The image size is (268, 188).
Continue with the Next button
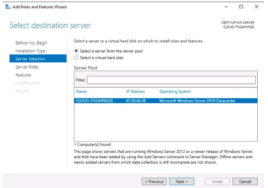pyautogui.click(x=182, y=181)
